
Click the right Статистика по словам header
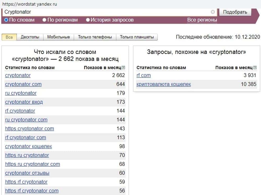[x=161, y=68]
